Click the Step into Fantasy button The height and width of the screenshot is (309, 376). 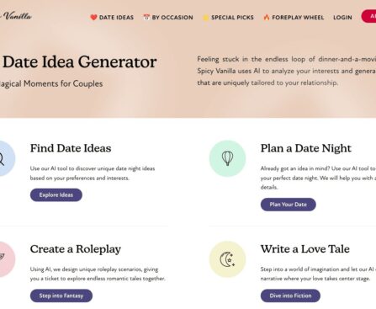61,296
